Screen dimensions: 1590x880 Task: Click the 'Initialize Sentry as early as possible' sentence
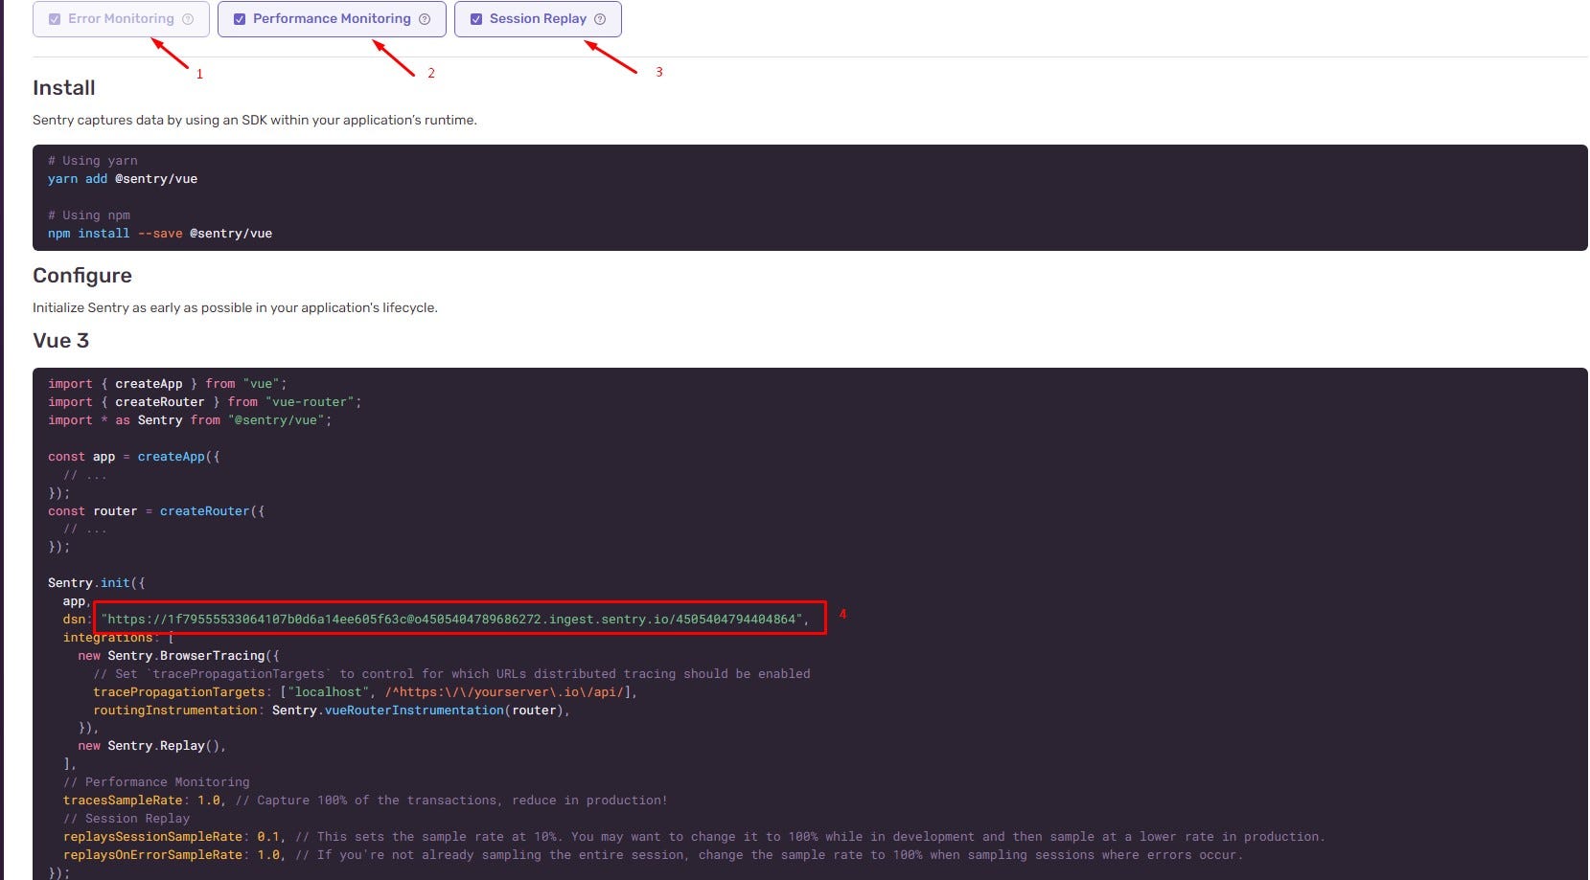pyautogui.click(x=235, y=308)
